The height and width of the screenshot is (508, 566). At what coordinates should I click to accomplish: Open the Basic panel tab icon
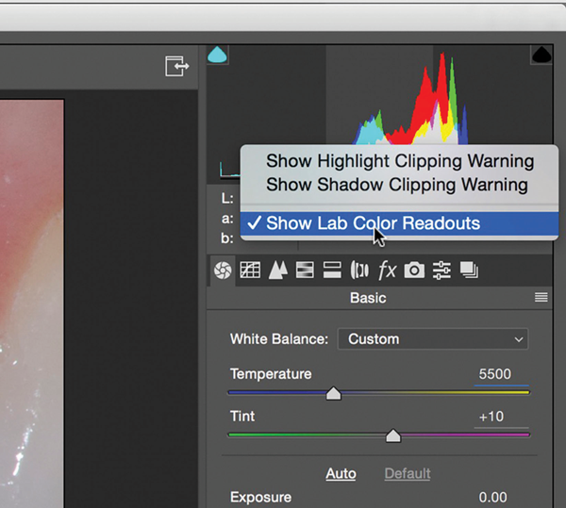click(x=223, y=270)
